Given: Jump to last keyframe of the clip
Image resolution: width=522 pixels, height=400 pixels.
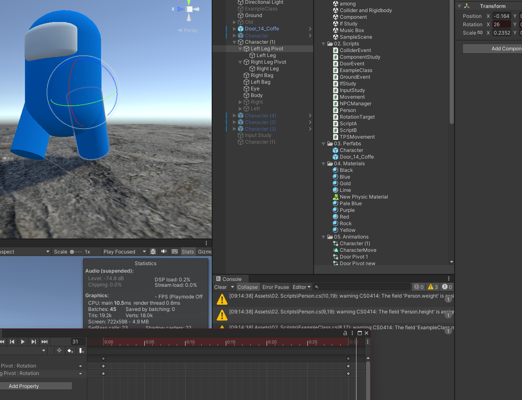Looking at the screenshot, I should tap(45, 342).
